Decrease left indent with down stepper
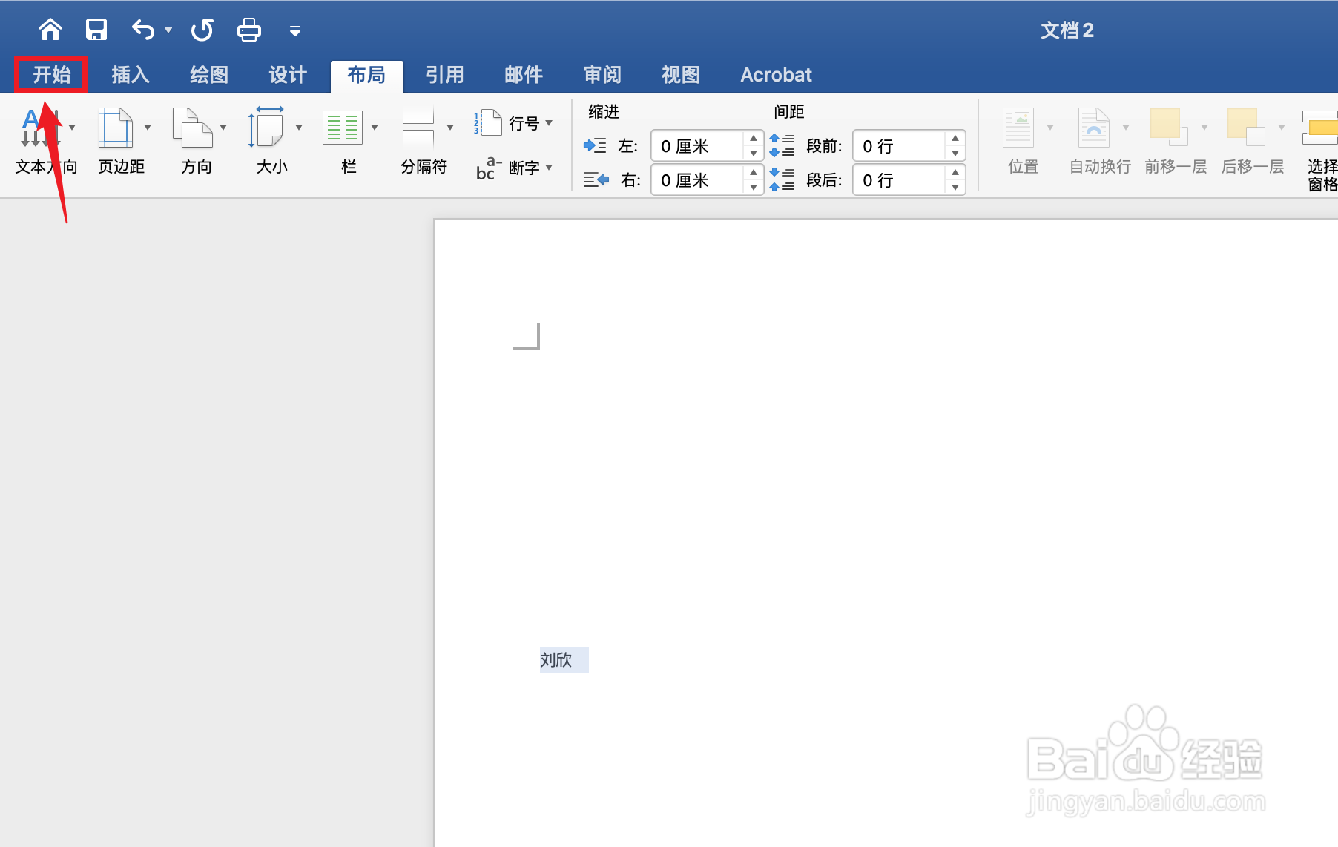Screen dimensions: 1338x847 (754, 154)
